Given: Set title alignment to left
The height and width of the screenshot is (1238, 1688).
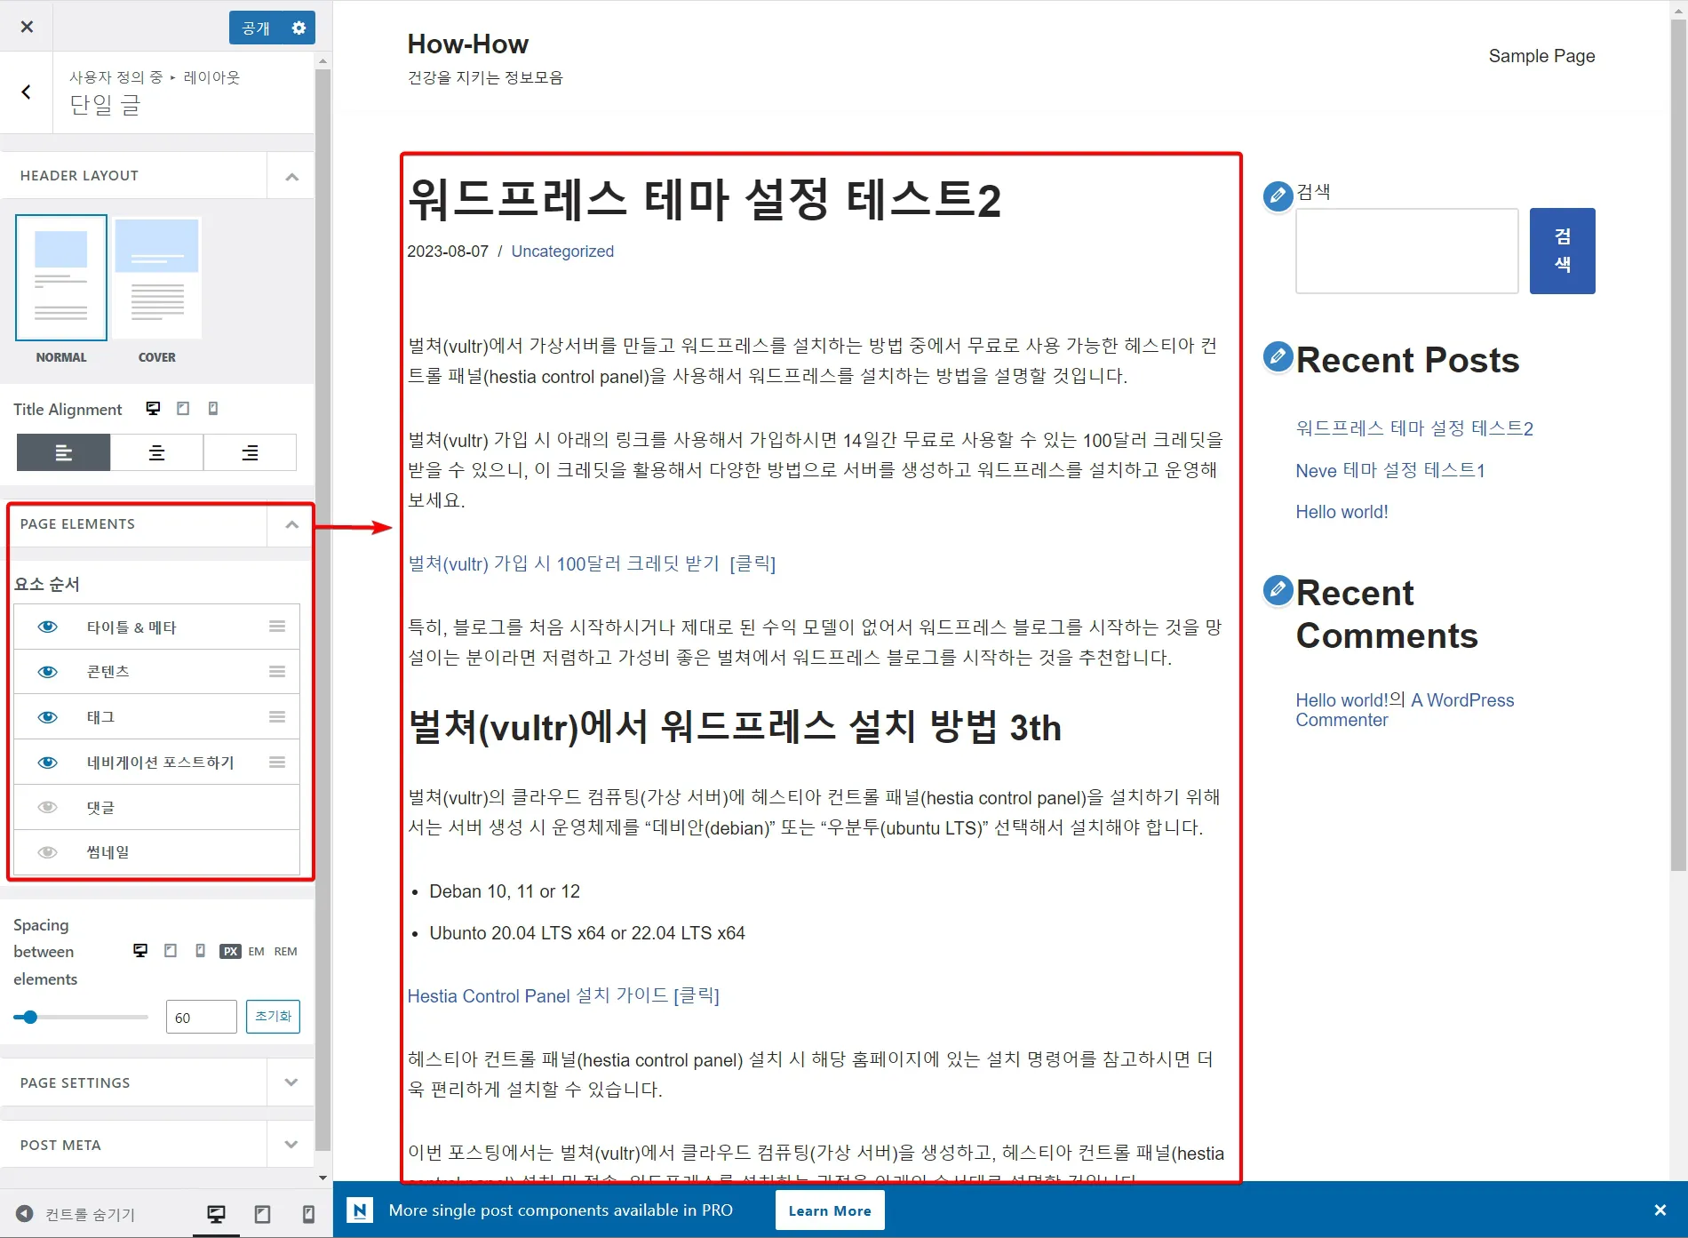Looking at the screenshot, I should [x=63, y=452].
